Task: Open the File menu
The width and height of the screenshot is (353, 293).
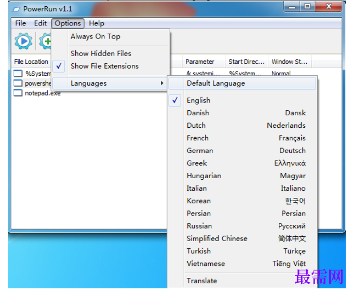Action: [20, 23]
